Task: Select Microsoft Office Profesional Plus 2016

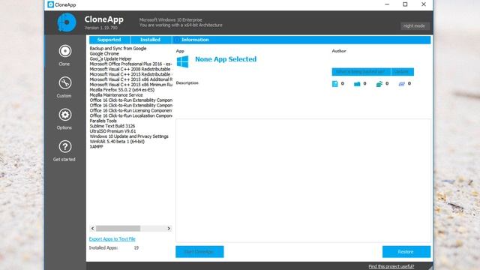Action: [x=130, y=64]
